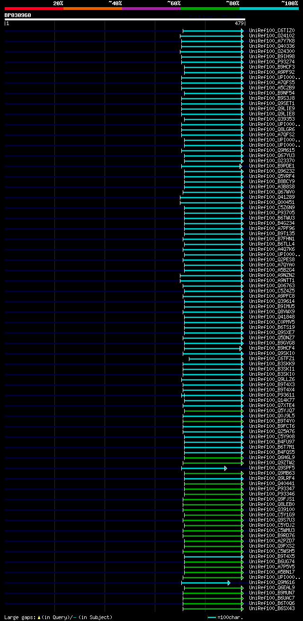Viewport: 303px width, 621px height.
Task: Click the green ~80% identity legend segment
Action: (210, 8)
